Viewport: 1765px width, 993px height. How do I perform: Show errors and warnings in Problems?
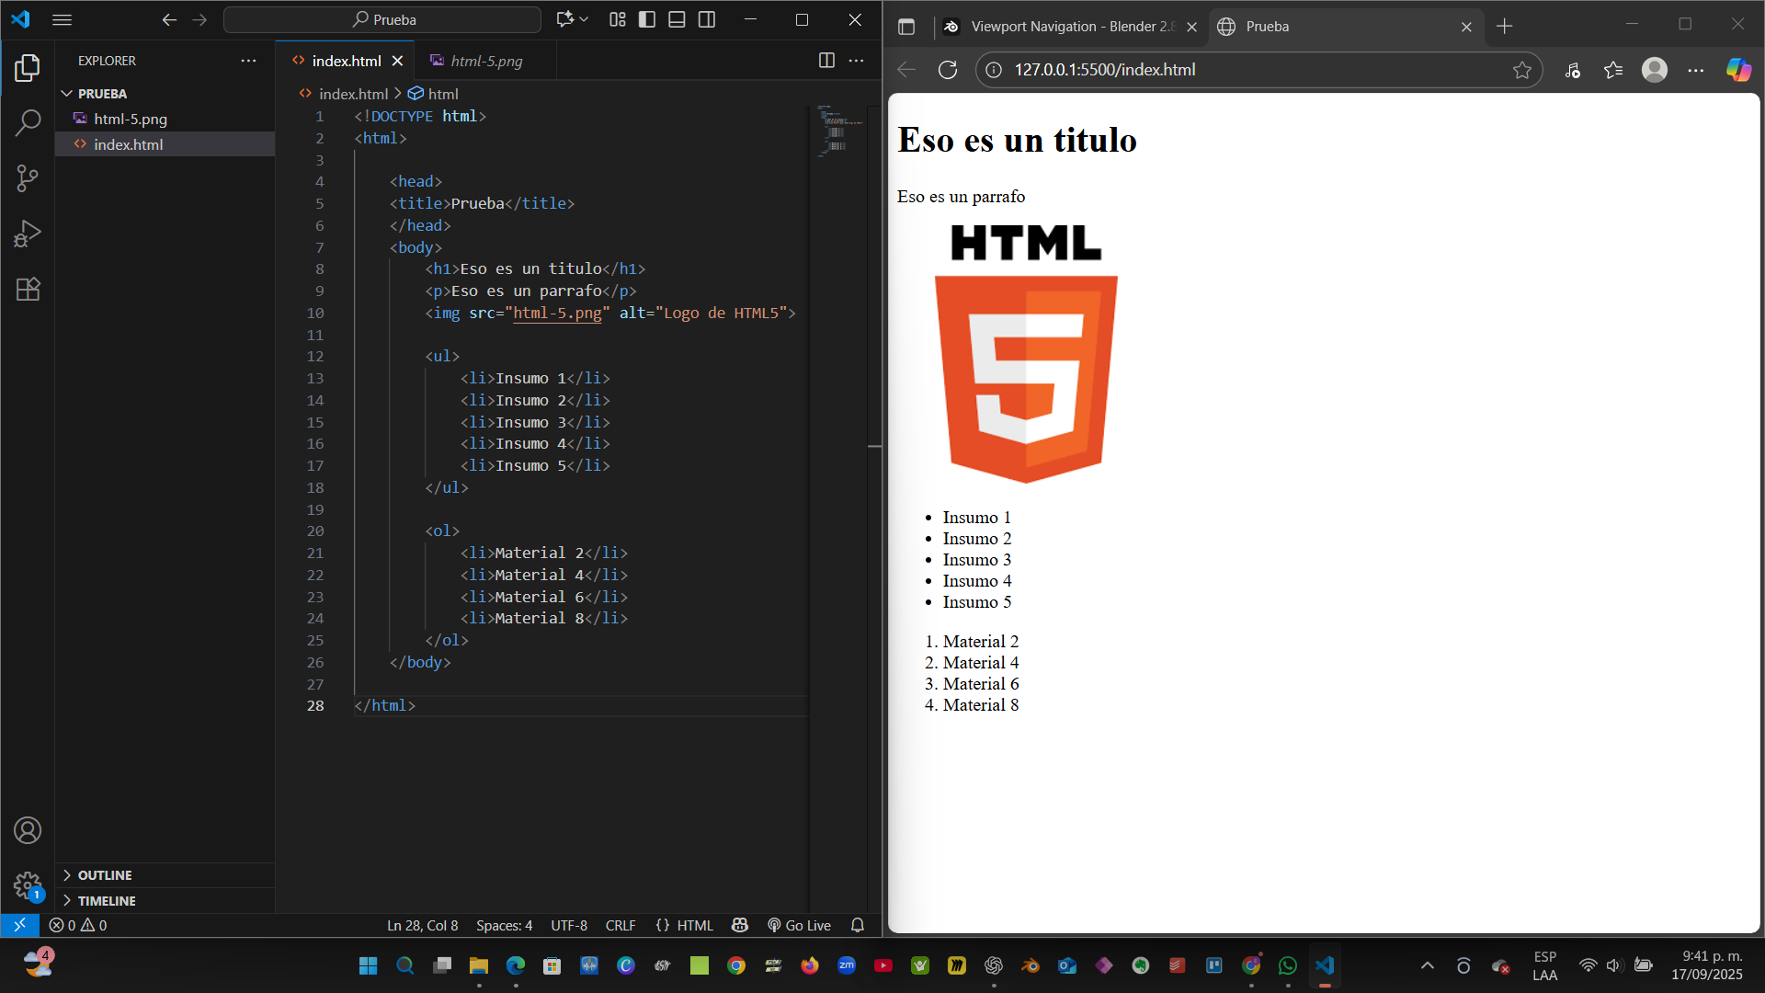click(x=78, y=925)
